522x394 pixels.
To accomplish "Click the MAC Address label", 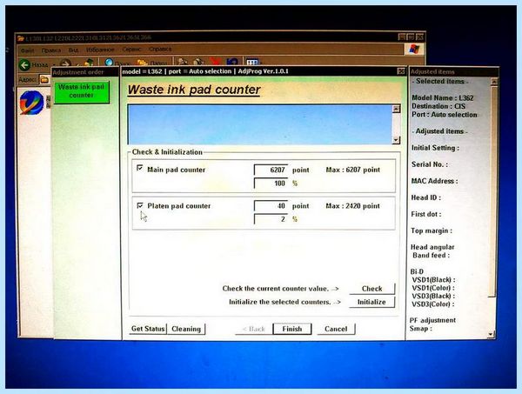I will click(x=434, y=181).
